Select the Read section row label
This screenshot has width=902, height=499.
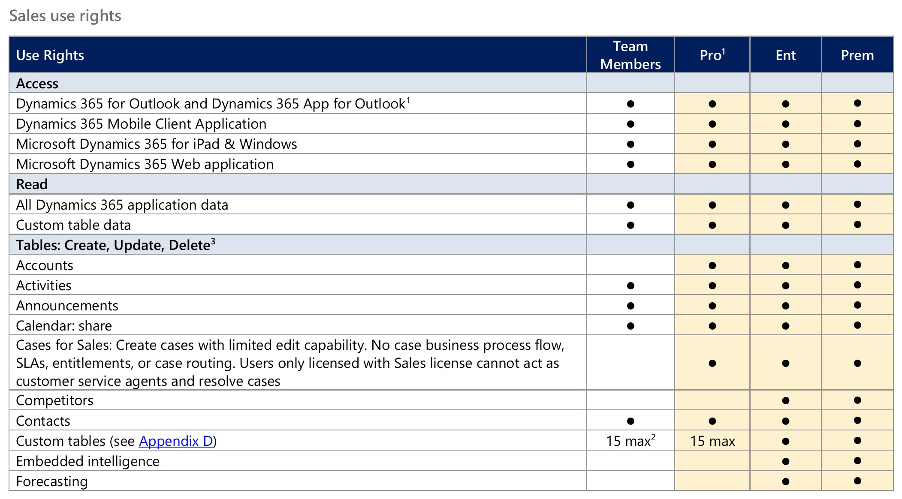[32, 184]
